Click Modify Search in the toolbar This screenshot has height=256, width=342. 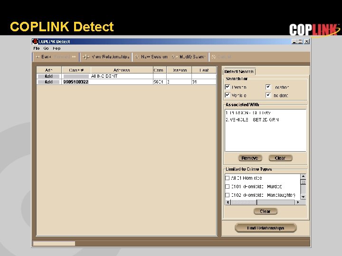189,57
